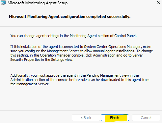Click the setup installer icon in title bar
The width and height of the screenshot is (162, 123).
(x=3, y=3)
